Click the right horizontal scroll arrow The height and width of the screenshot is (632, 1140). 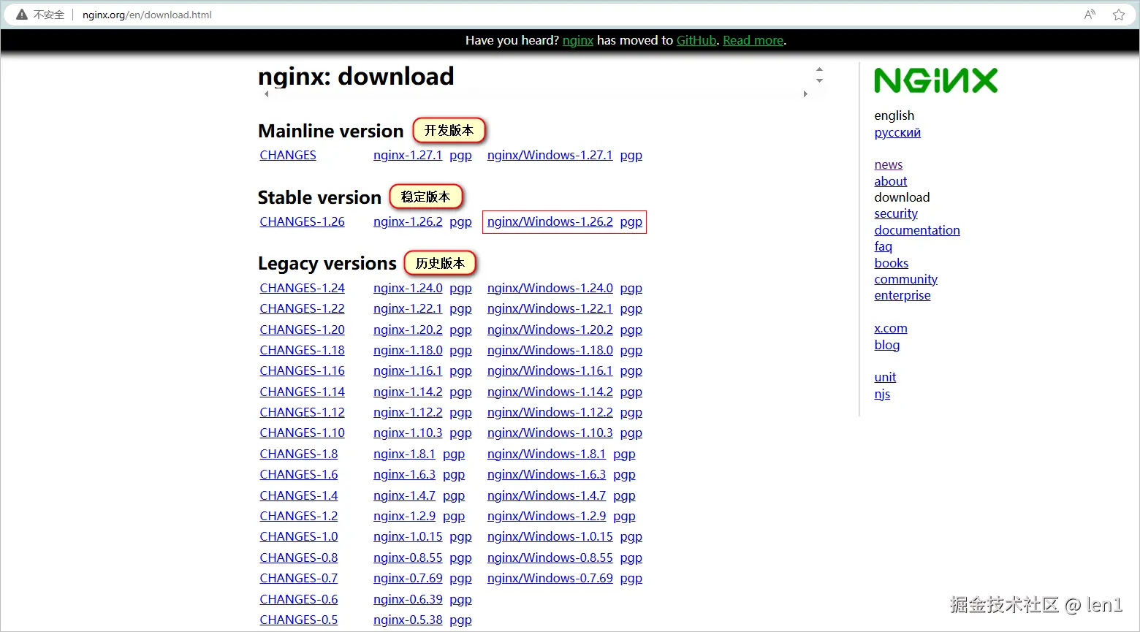pyautogui.click(x=805, y=94)
